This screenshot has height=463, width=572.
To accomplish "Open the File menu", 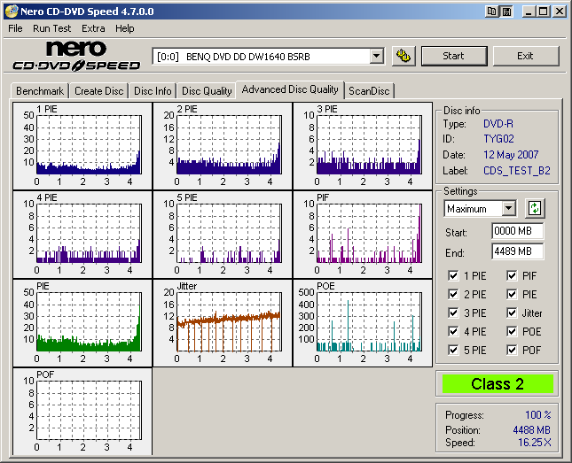I will point(15,28).
